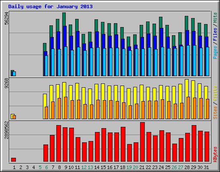The image size is (220, 172).
Task: Click the red KBytes bar for day 18
Action: pos(123,144)
